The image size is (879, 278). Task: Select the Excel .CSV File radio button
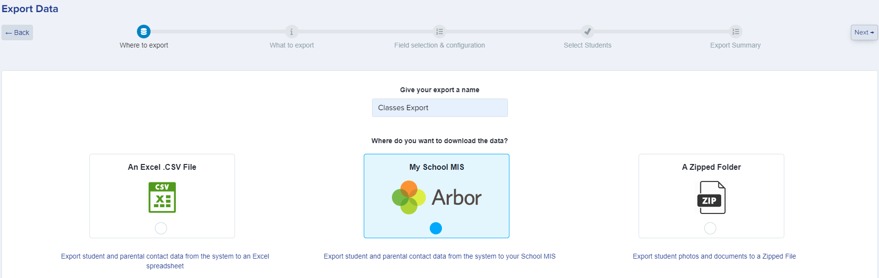(x=161, y=228)
